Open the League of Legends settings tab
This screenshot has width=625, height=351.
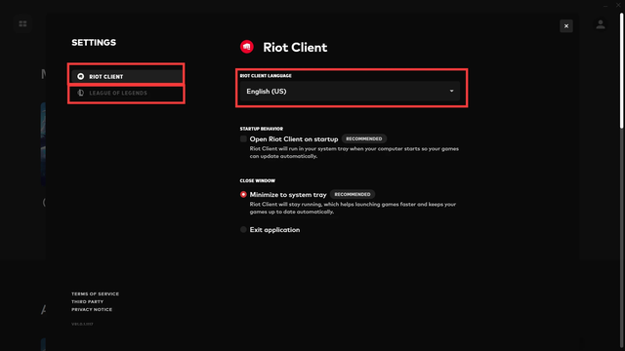pos(127,93)
